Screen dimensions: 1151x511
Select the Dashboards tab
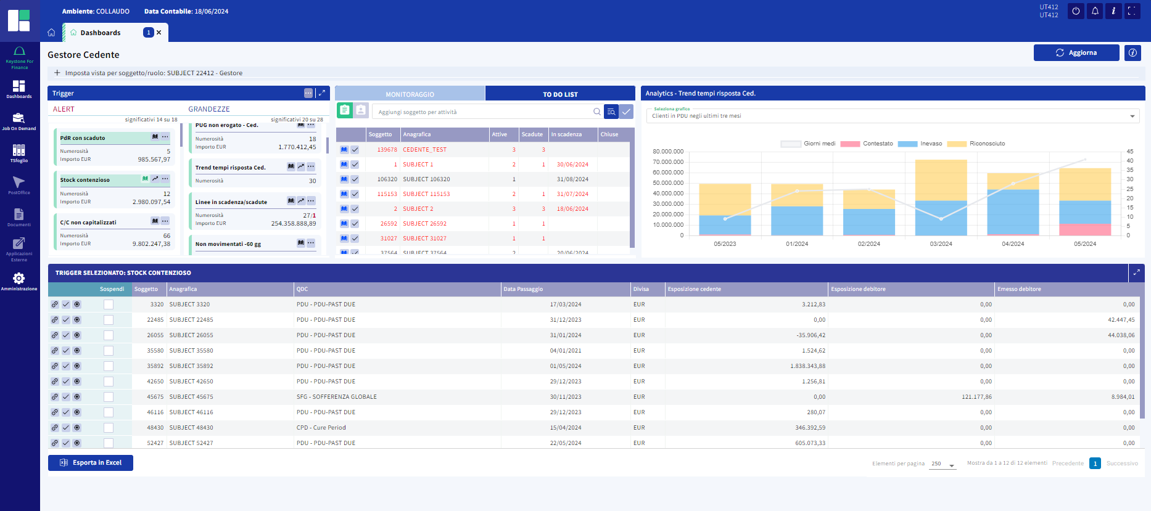(x=100, y=33)
